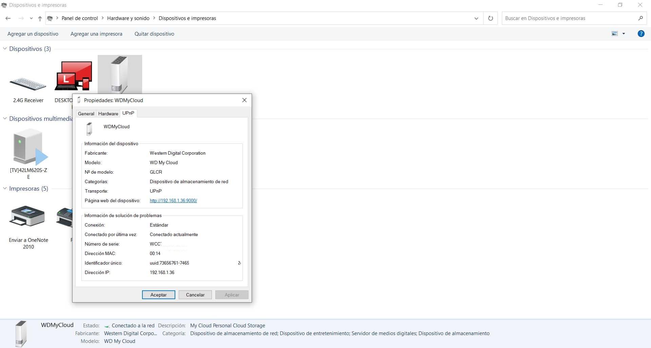Select the red DESKTOP computer device icon

pyautogui.click(x=73, y=76)
